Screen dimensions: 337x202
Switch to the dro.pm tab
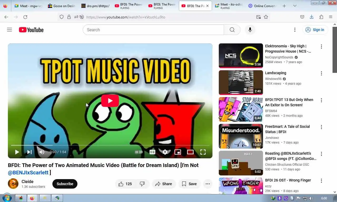(95, 6)
